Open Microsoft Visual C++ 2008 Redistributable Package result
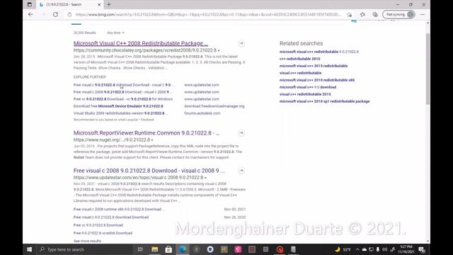 click(x=140, y=43)
